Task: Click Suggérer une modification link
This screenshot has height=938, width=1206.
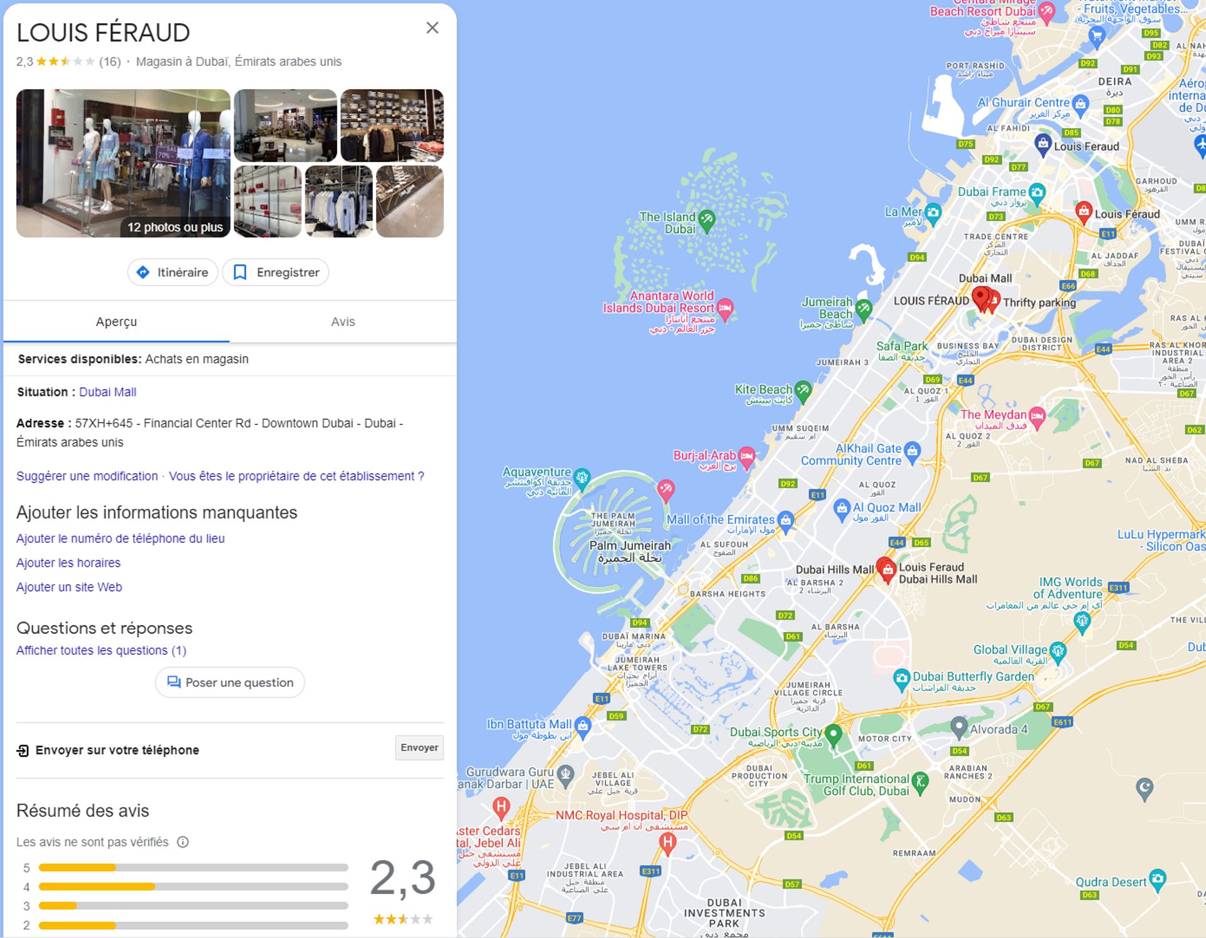Action: pyautogui.click(x=87, y=476)
